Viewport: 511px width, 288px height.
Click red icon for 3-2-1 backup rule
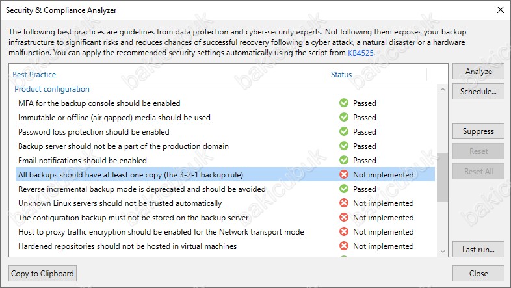coord(343,175)
